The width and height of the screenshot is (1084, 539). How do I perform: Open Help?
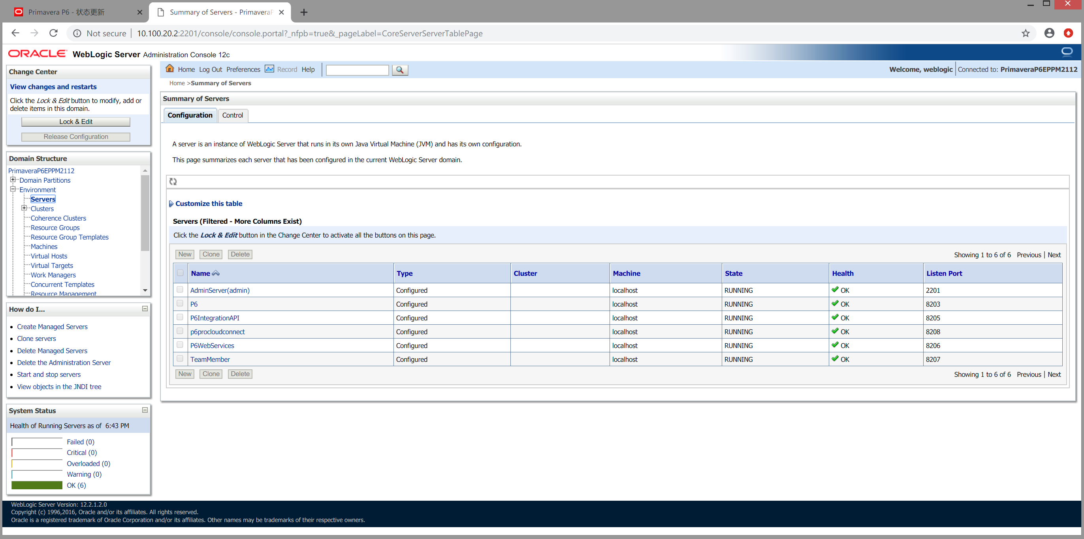pyautogui.click(x=308, y=70)
